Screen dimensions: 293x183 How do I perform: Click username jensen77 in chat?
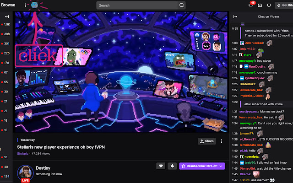click(246, 134)
